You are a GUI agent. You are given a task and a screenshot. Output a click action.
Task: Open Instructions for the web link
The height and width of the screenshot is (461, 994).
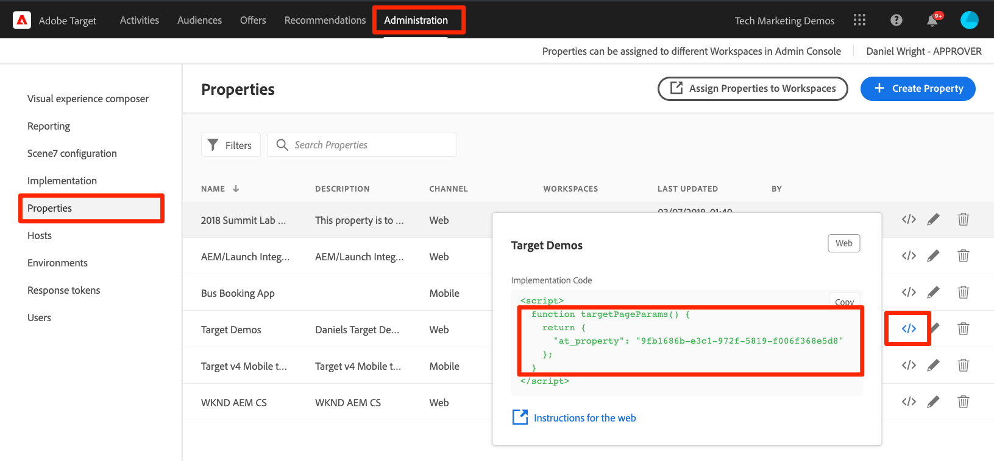(x=584, y=418)
